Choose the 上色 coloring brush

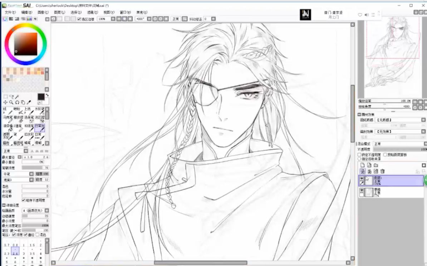[29, 110]
